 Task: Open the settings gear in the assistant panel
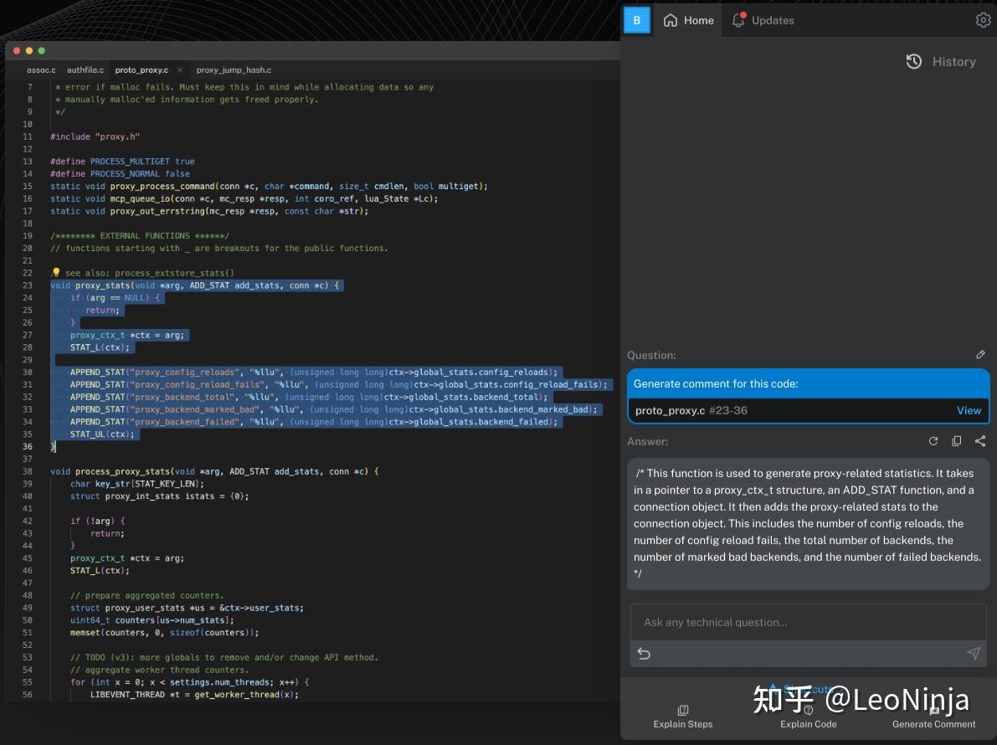click(983, 20)
